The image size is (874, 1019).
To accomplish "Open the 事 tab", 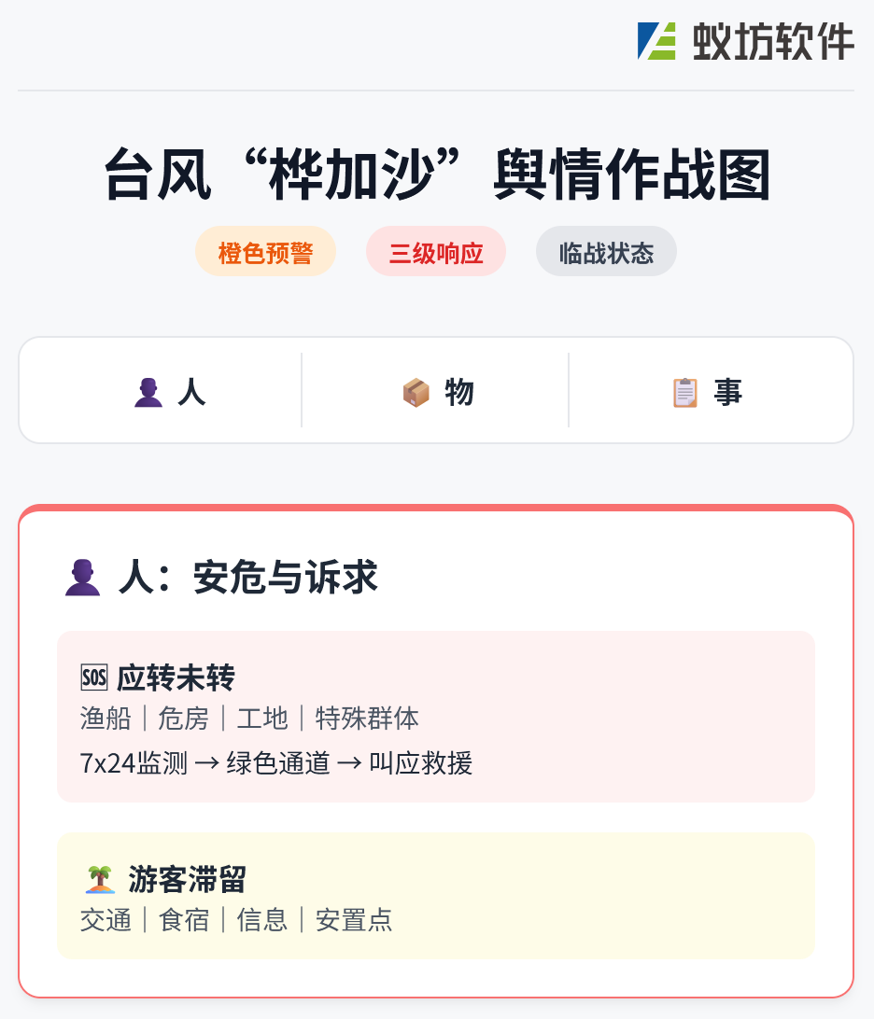I will [x=707, y=392].
